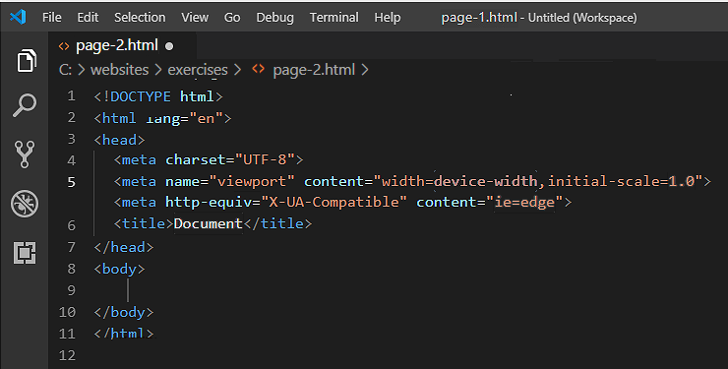Place cursor on empty line 9
The height and width of the screenshot is (369, 728).
[x=129, y=290]
